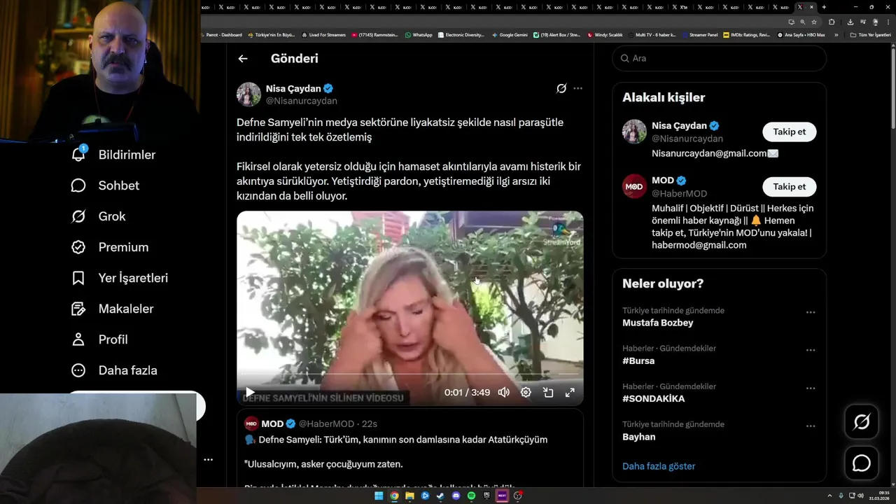
Task: Open the WhatsApp bookmark
Action: click(x=419, y=35)
